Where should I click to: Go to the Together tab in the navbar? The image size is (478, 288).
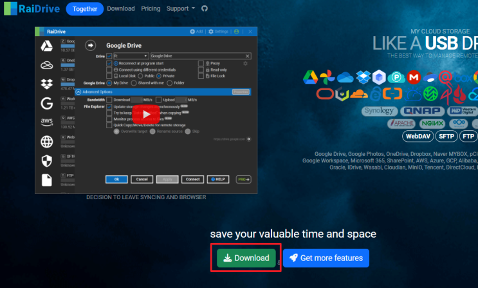85,9
